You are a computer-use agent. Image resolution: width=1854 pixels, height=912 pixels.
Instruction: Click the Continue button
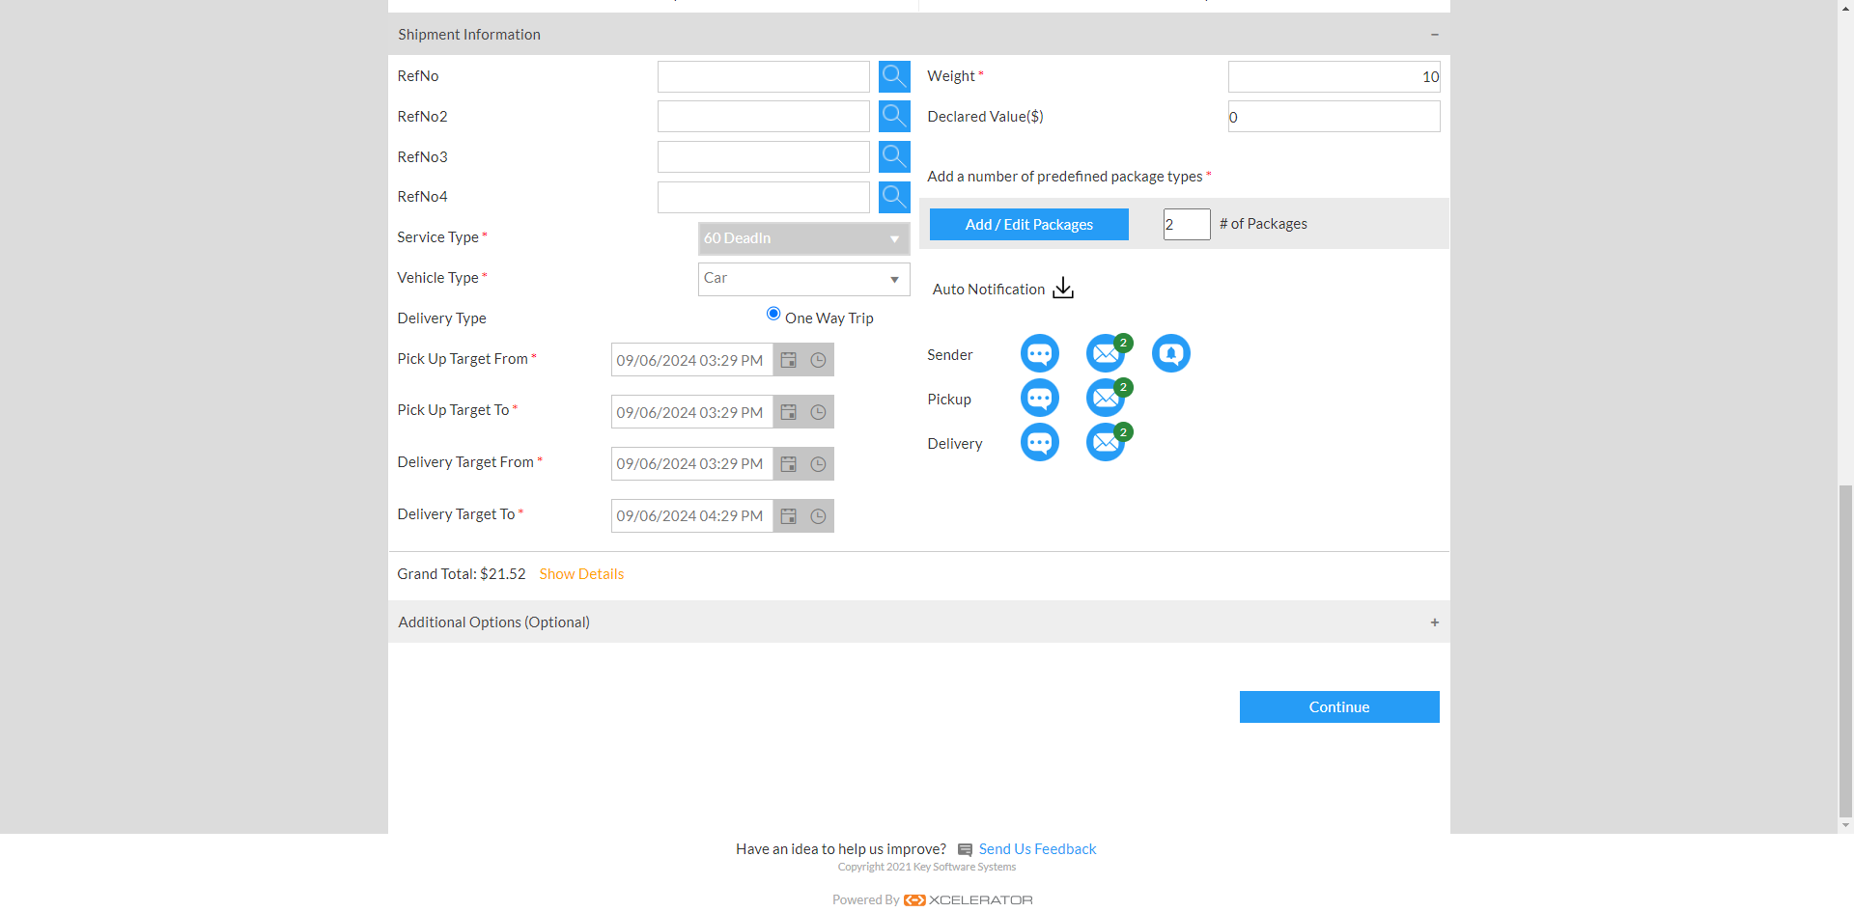pos(1339,707)
